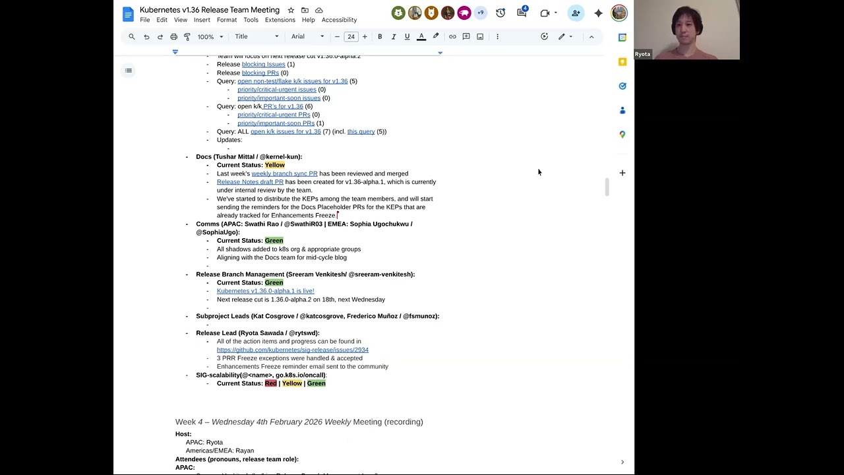Screen dimensions: 844x475
Task: Decrease the font size
Action: [x=337, y=37]
